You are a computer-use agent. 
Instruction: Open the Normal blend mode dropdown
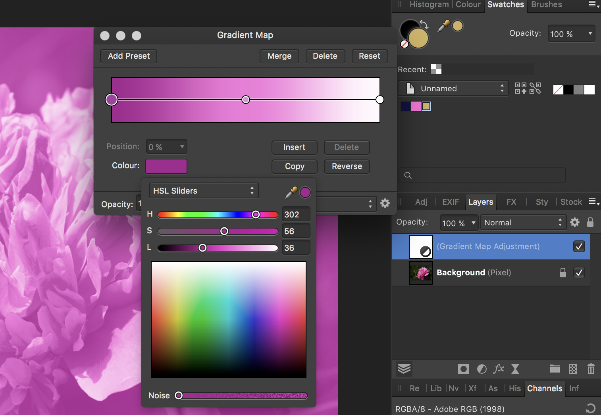(x=523, y=223)
